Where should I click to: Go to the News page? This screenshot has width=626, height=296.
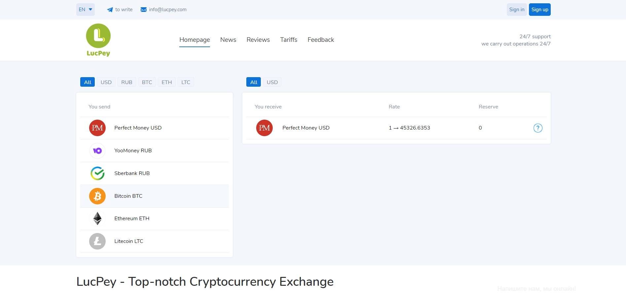click(x=228, y=40)
